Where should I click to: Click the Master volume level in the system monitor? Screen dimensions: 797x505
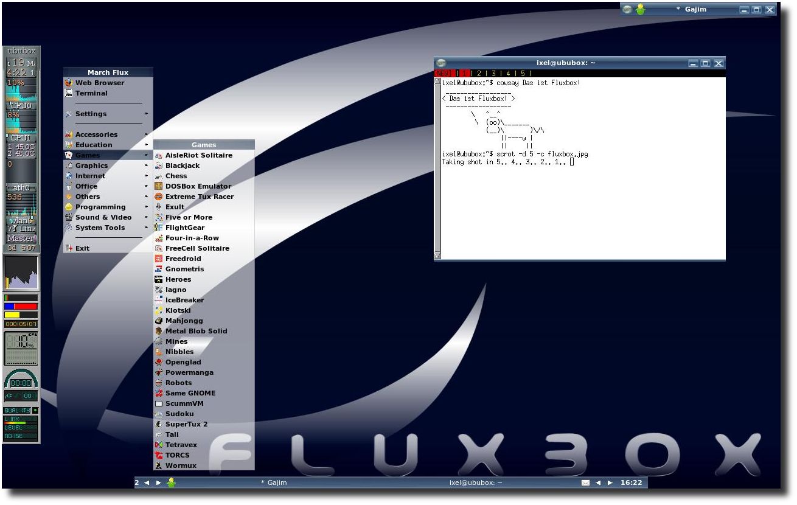[x=21, y=239]
